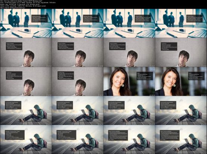Image resolution: width=207 pixels, height=154 pixels.
Task: Open the first smiling woman thumbnail
Action: [x=129, y=82]
